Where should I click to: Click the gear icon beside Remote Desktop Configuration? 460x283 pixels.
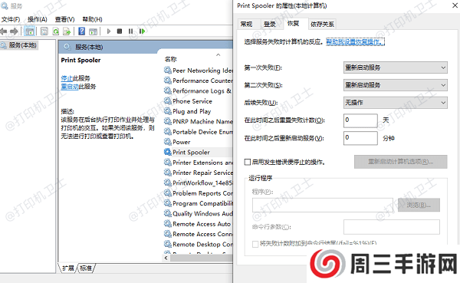(167, 244)
